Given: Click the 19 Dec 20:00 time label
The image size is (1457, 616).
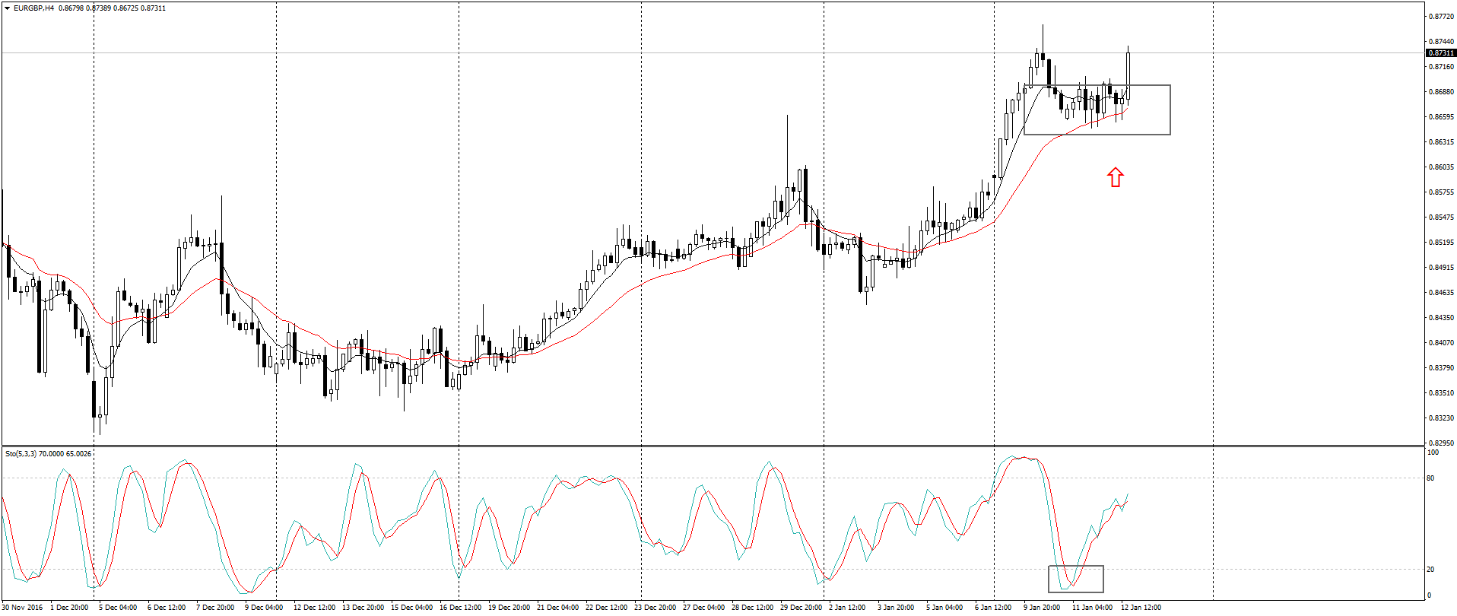Looking at the screenshot, I should 509,608.
